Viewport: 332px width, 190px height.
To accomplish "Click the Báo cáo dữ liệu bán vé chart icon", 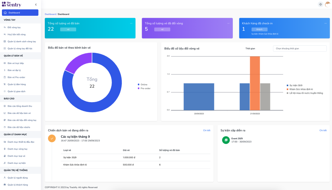I will click(x=5, y=113).
